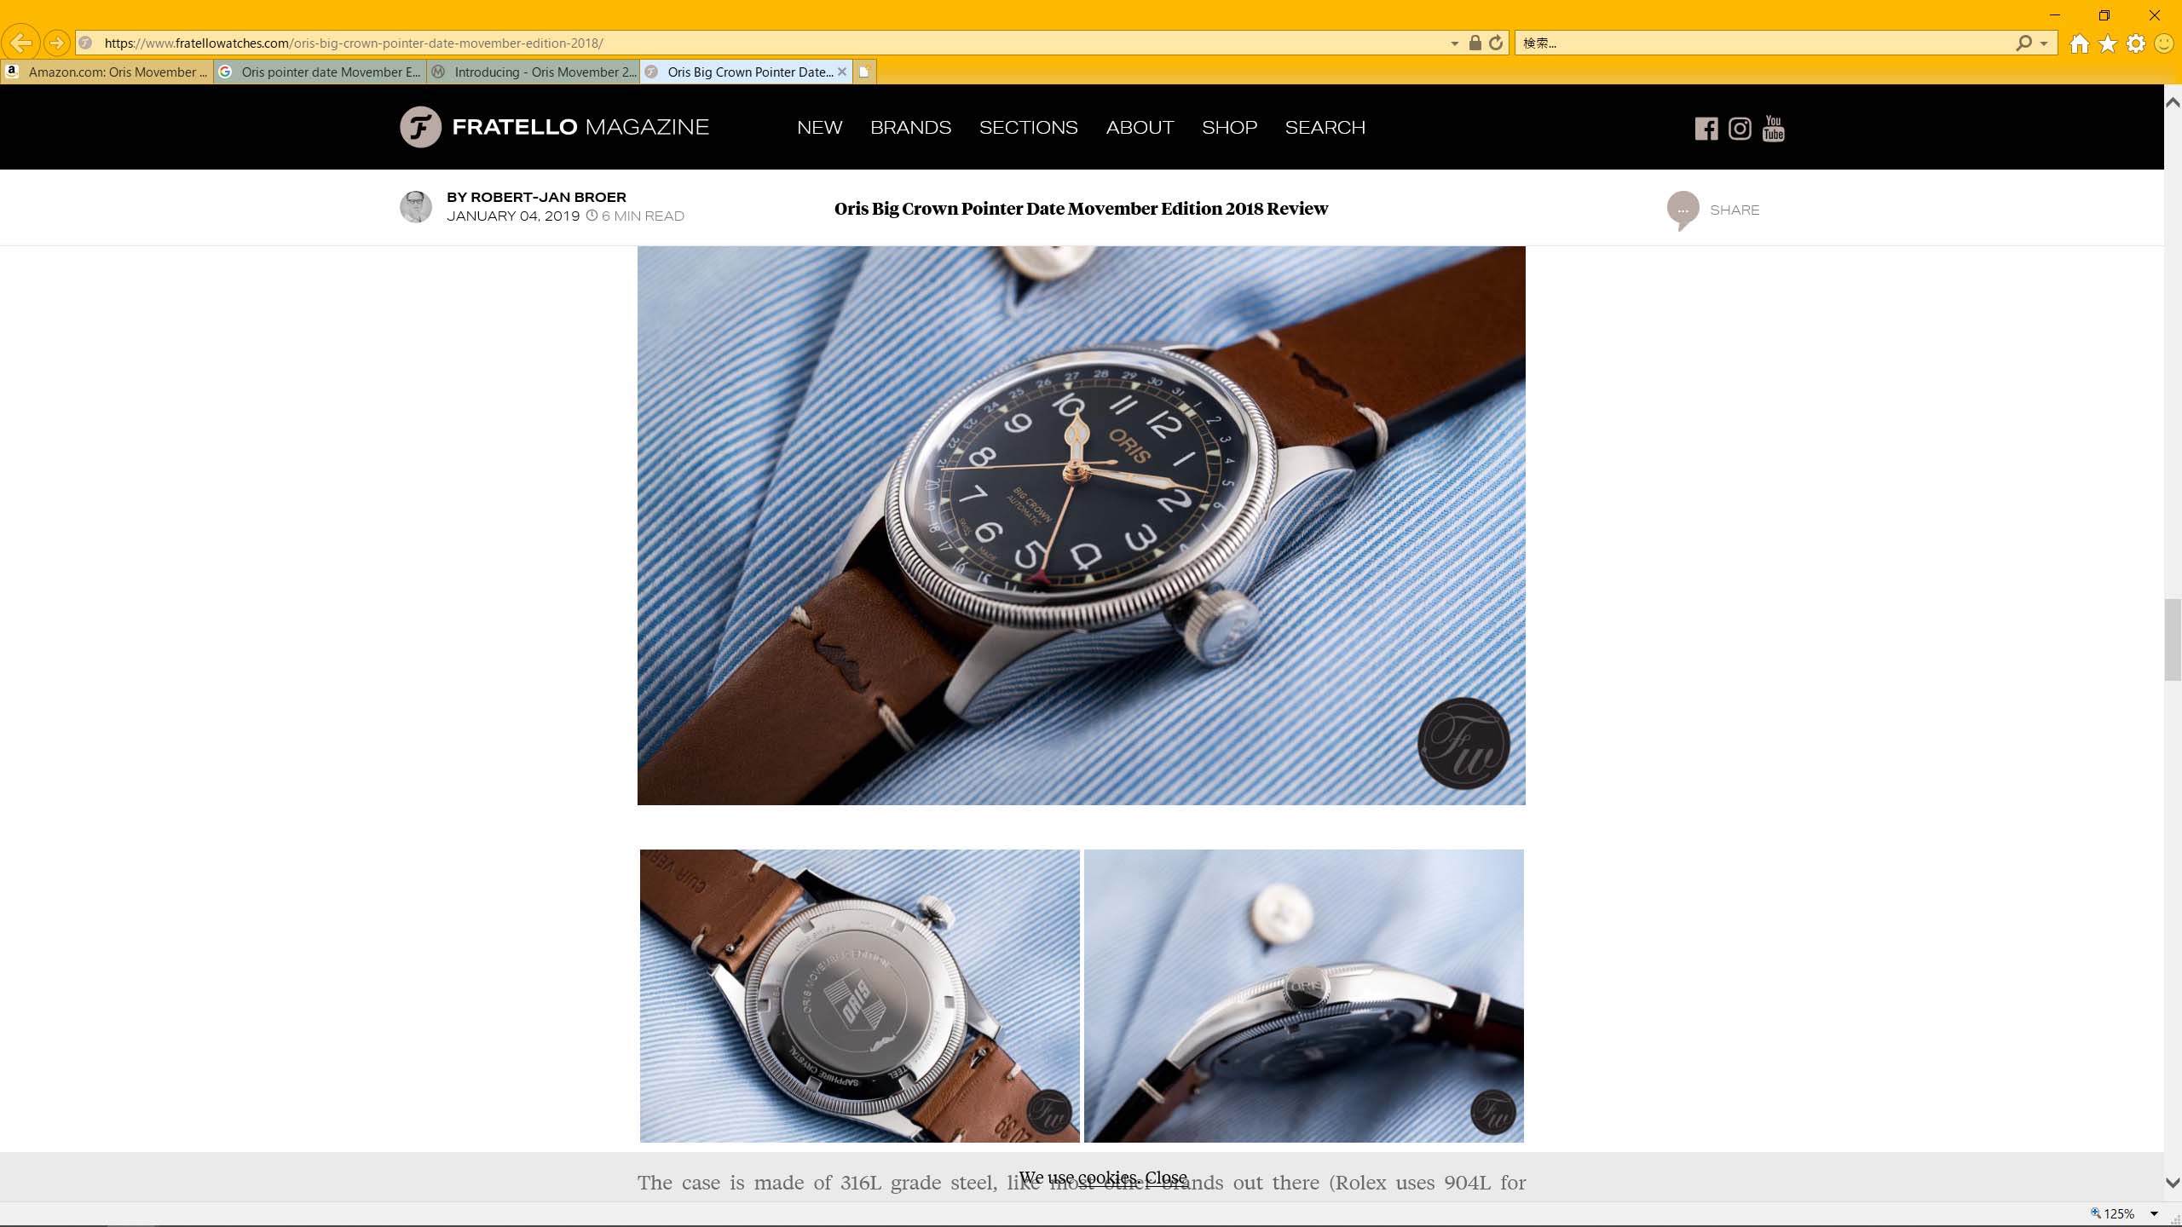The height and width of the screenshot is (1227, 2182).
Task: Open the 125% zoom level dropdown
Action: pyautogui.click(x=2155, y=1214)
